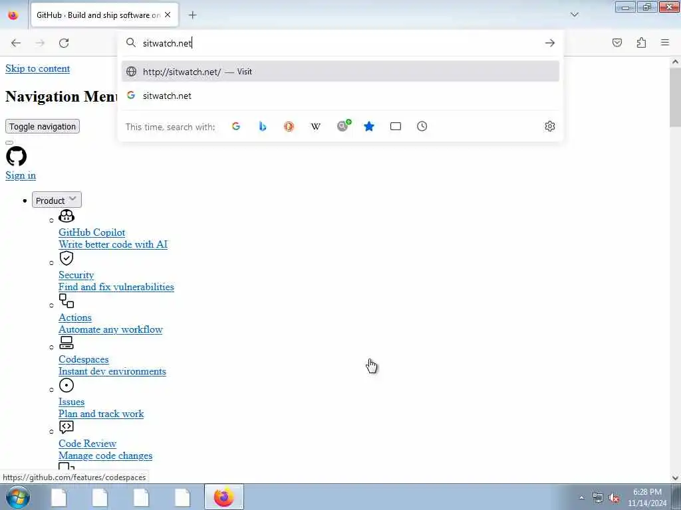Screen dimensions: 681x510
Task: Close the GitHub tab
Action: [x=168, y=15]
